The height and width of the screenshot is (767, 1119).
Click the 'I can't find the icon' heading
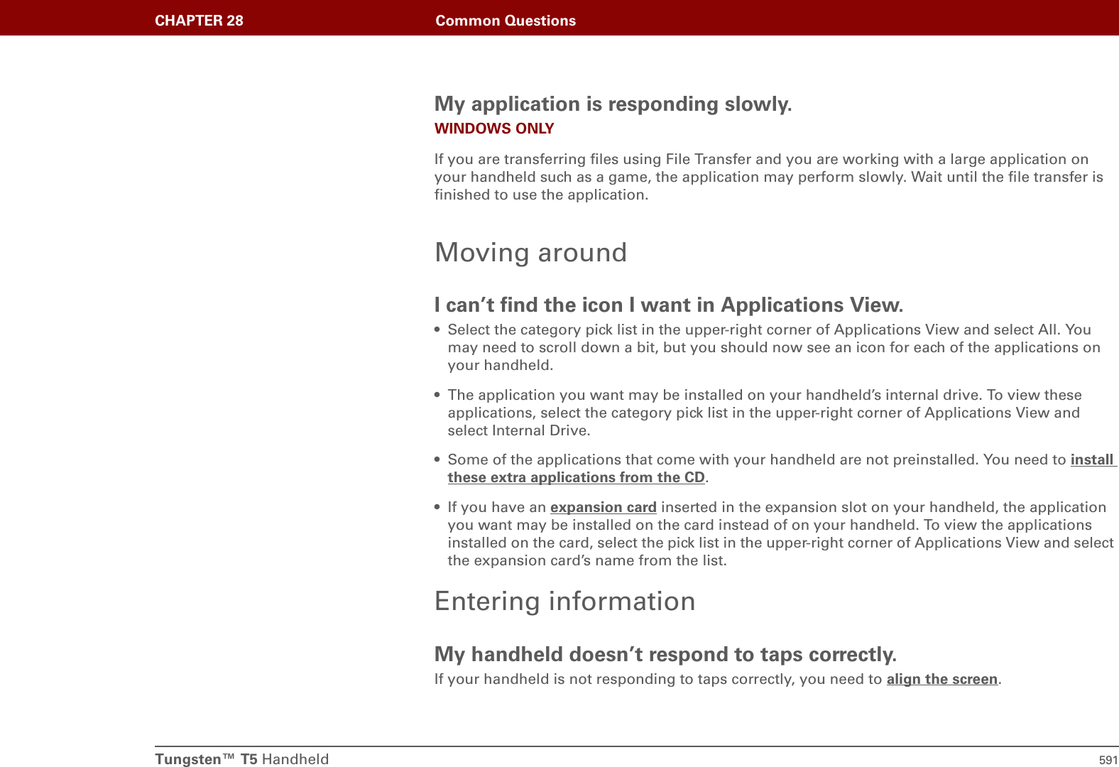point(669,305)
